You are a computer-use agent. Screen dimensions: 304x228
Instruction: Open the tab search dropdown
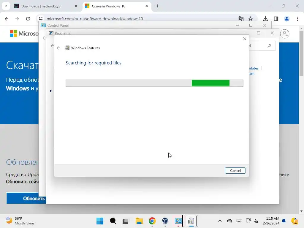6,6
